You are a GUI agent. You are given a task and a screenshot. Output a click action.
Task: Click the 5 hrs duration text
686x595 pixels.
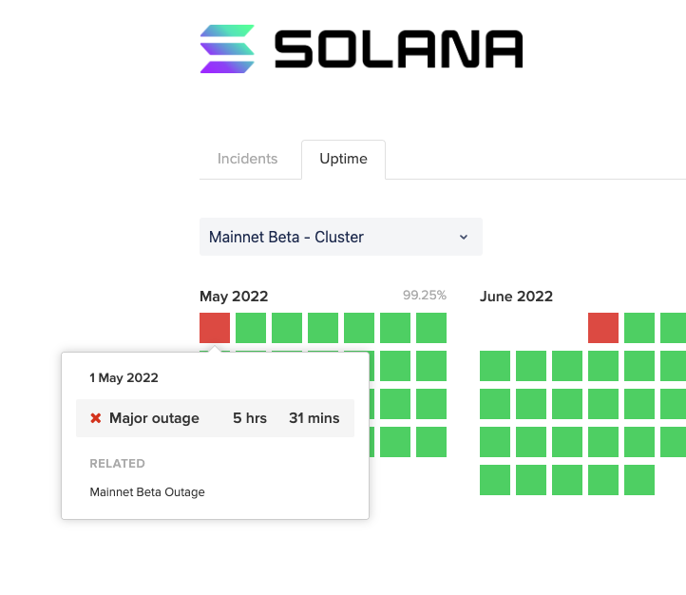[x=250, y=418]
